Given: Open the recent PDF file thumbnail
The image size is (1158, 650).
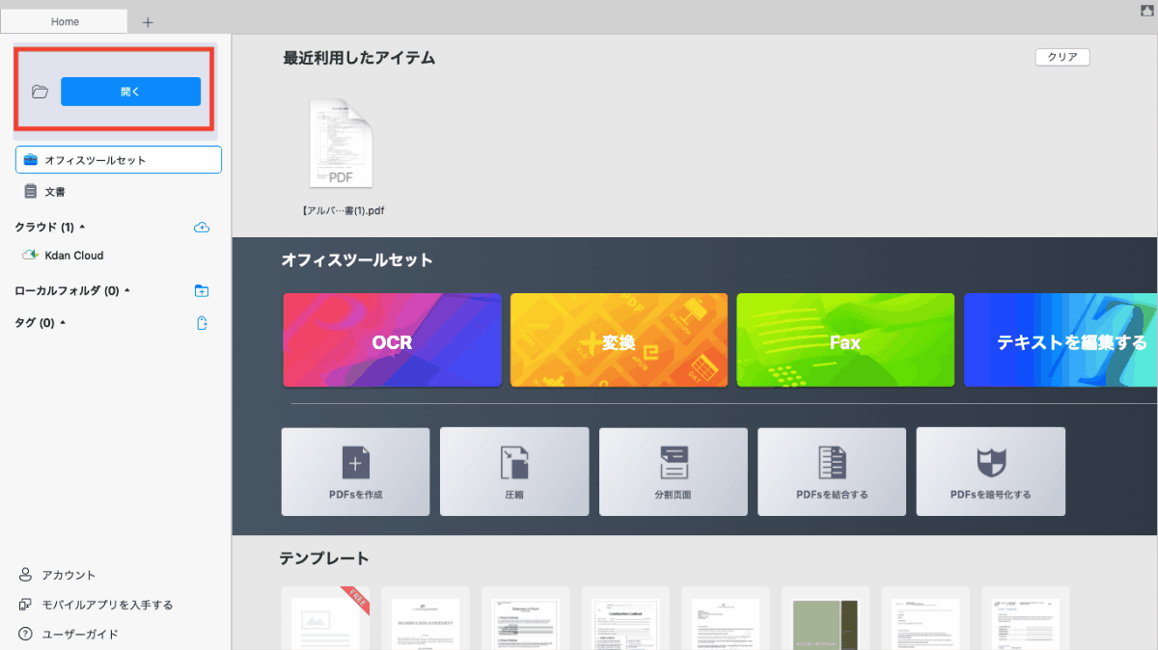Looking at the screenshot, I should (x=341, y=143).
